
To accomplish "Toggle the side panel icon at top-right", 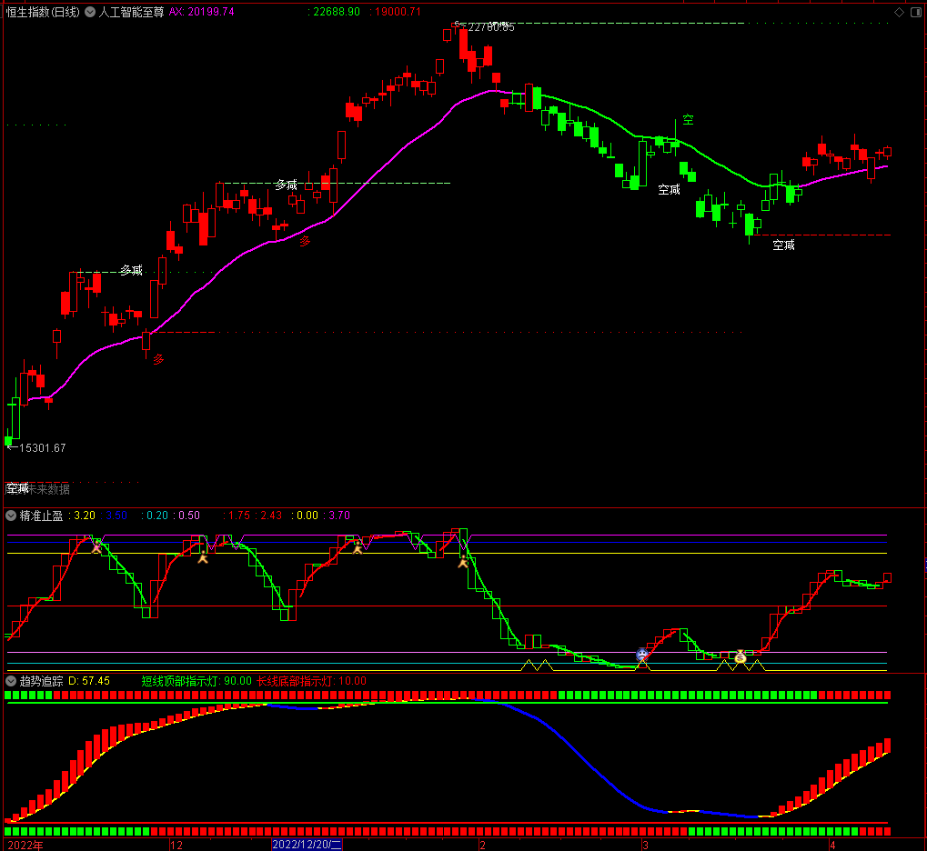I will (916, 13).
